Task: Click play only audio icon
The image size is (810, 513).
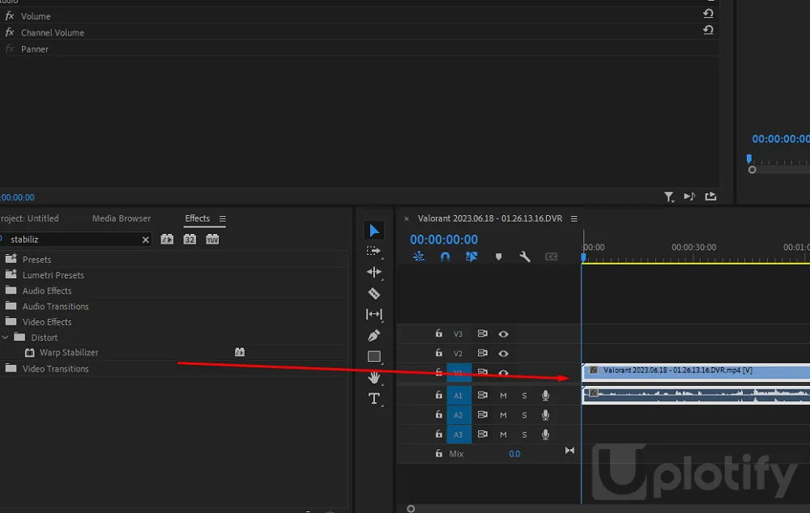Action: [x=689, y=197]
